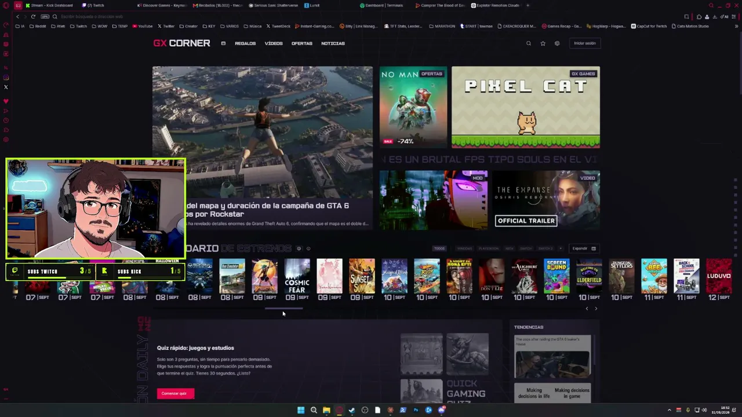Click the browser back arrow
This screenshot has height=417, width=742.
point(17,17)
